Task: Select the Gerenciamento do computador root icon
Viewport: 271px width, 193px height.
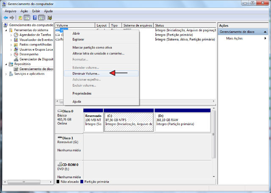Action: point(6,25)
